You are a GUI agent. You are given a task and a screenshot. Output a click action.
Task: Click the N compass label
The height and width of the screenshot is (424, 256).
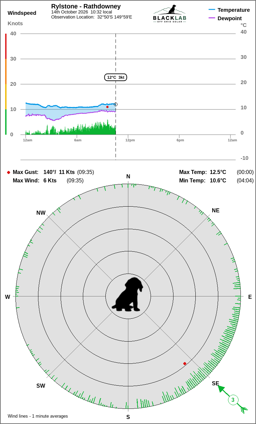pos(128,177)
